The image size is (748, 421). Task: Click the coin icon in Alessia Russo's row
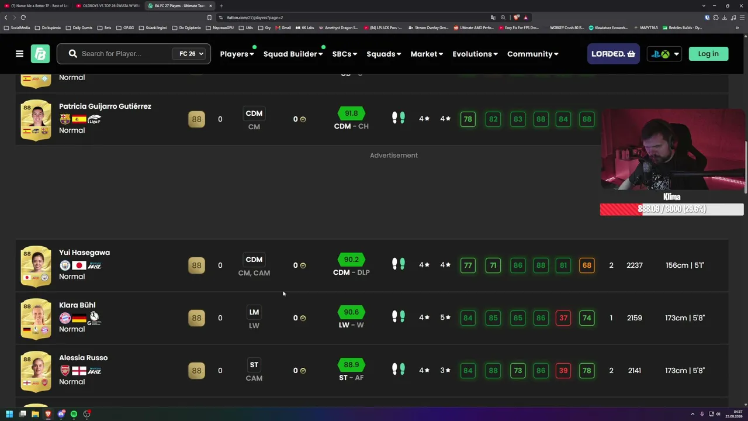coord(303,371)
